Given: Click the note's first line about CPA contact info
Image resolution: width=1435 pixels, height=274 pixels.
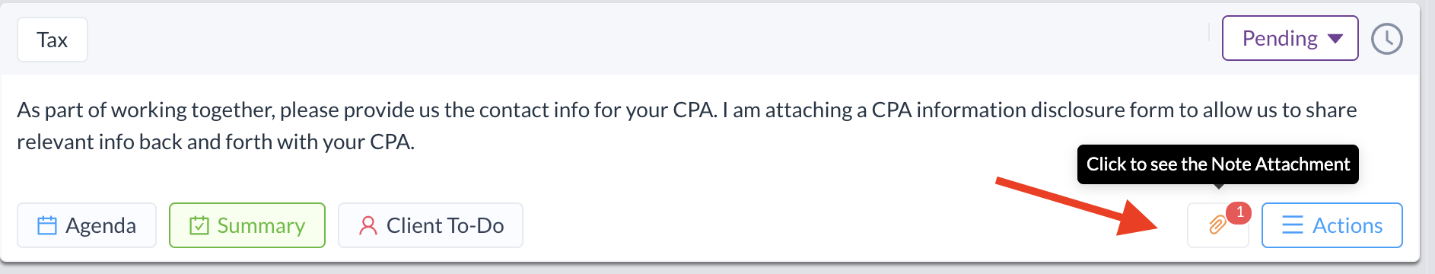Looking at the screenshot, I should coord(686,110).
